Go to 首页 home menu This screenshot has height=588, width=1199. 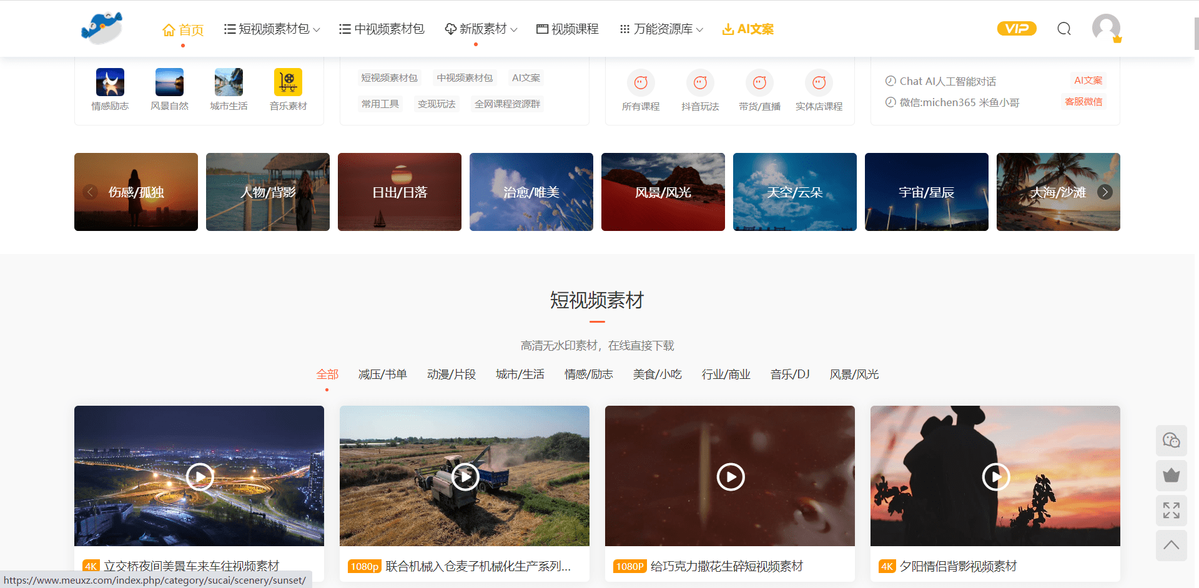[x=183, y=29]
